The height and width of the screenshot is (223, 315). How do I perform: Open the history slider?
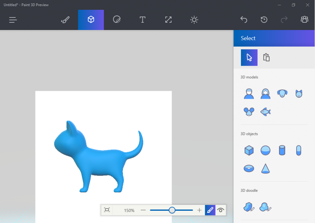[264, 20]
